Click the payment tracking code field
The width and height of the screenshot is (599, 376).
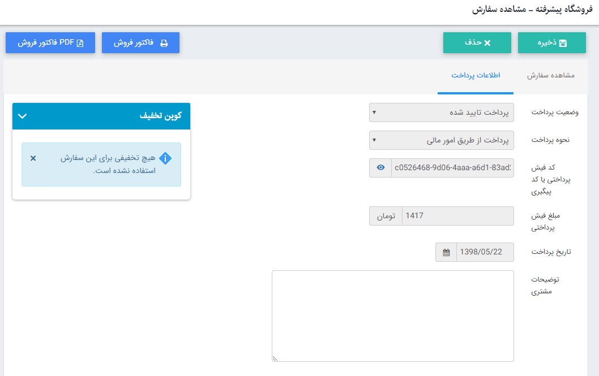[x=452, y=167]
